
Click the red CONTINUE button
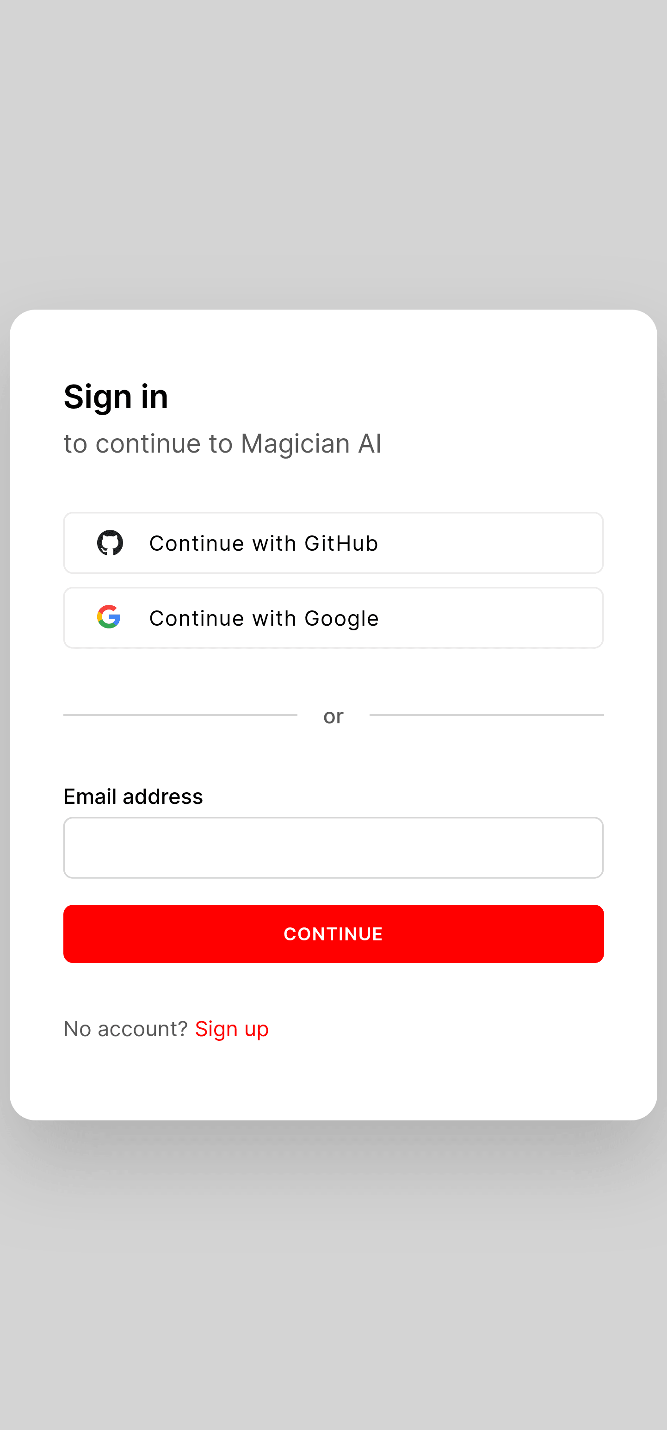click(x=333, y=934)
